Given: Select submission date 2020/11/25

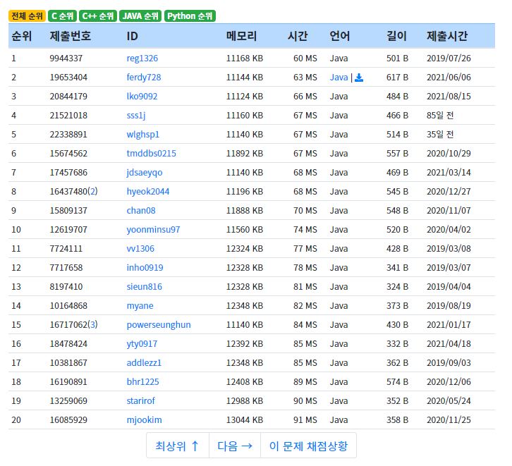Looking at the screenshot, I should pos(449,420).
